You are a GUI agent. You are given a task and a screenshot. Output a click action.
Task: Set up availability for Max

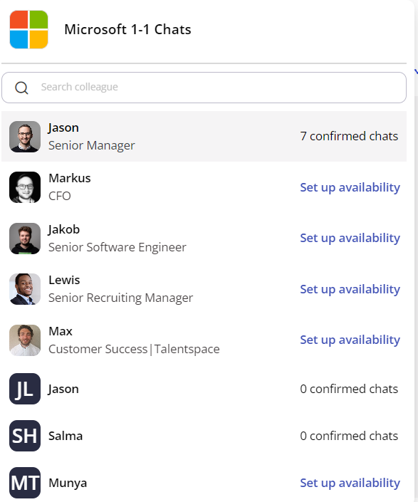pyautogui.click(x=350, y=340)
